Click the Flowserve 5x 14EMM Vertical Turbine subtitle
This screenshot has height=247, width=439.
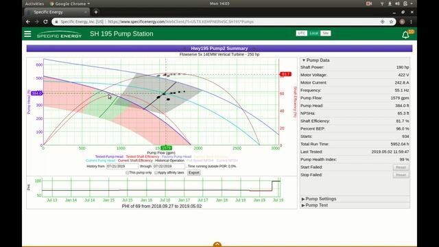point(219,54)
